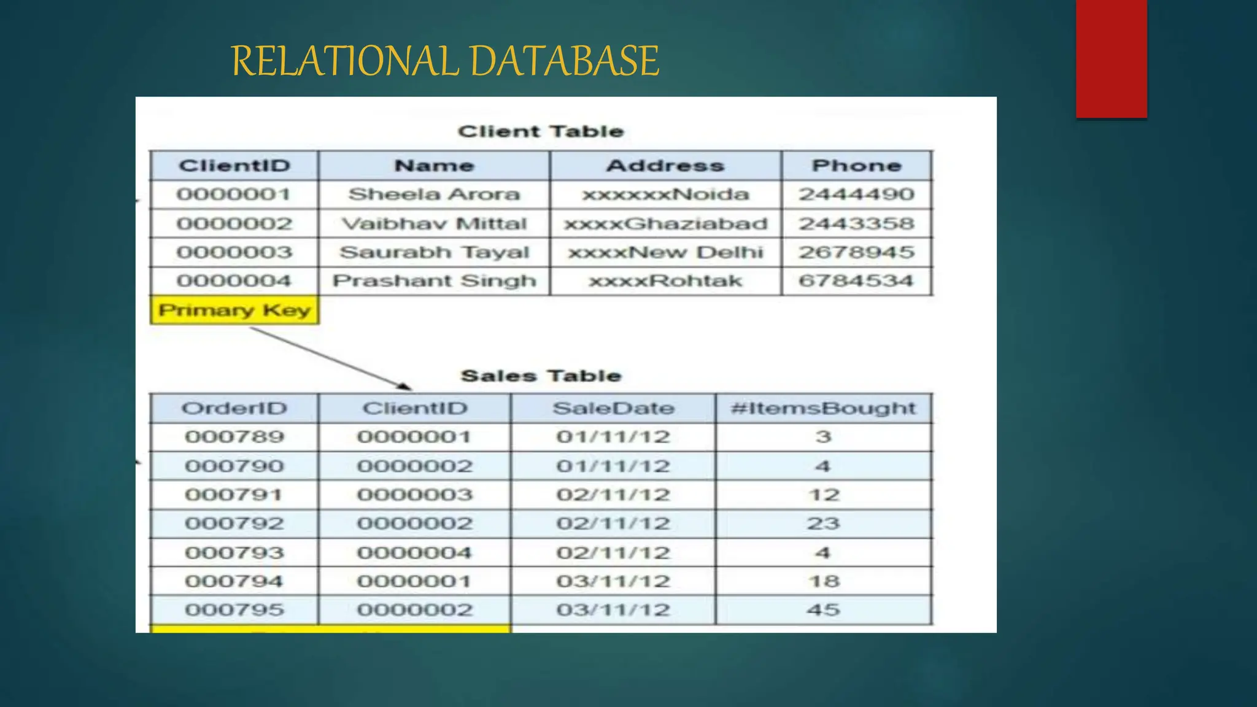This screenshot has height=707, width=1257.
Task: Click phone number 6784534
Action: tap(857, 281)
